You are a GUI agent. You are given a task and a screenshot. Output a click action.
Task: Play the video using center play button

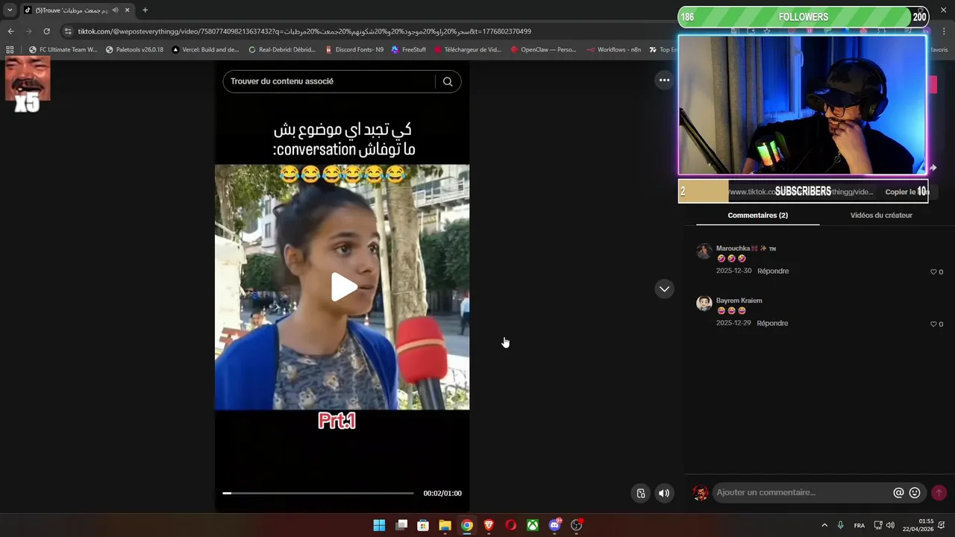[343, 287]
